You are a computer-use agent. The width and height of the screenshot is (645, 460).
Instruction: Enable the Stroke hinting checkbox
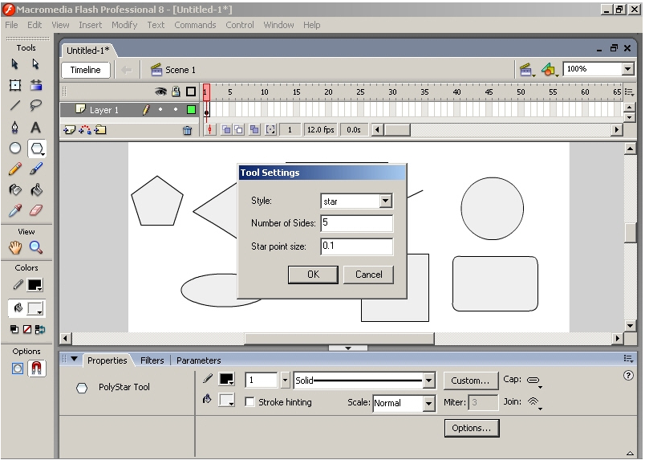pyautogui.click(x=249, y=402)
